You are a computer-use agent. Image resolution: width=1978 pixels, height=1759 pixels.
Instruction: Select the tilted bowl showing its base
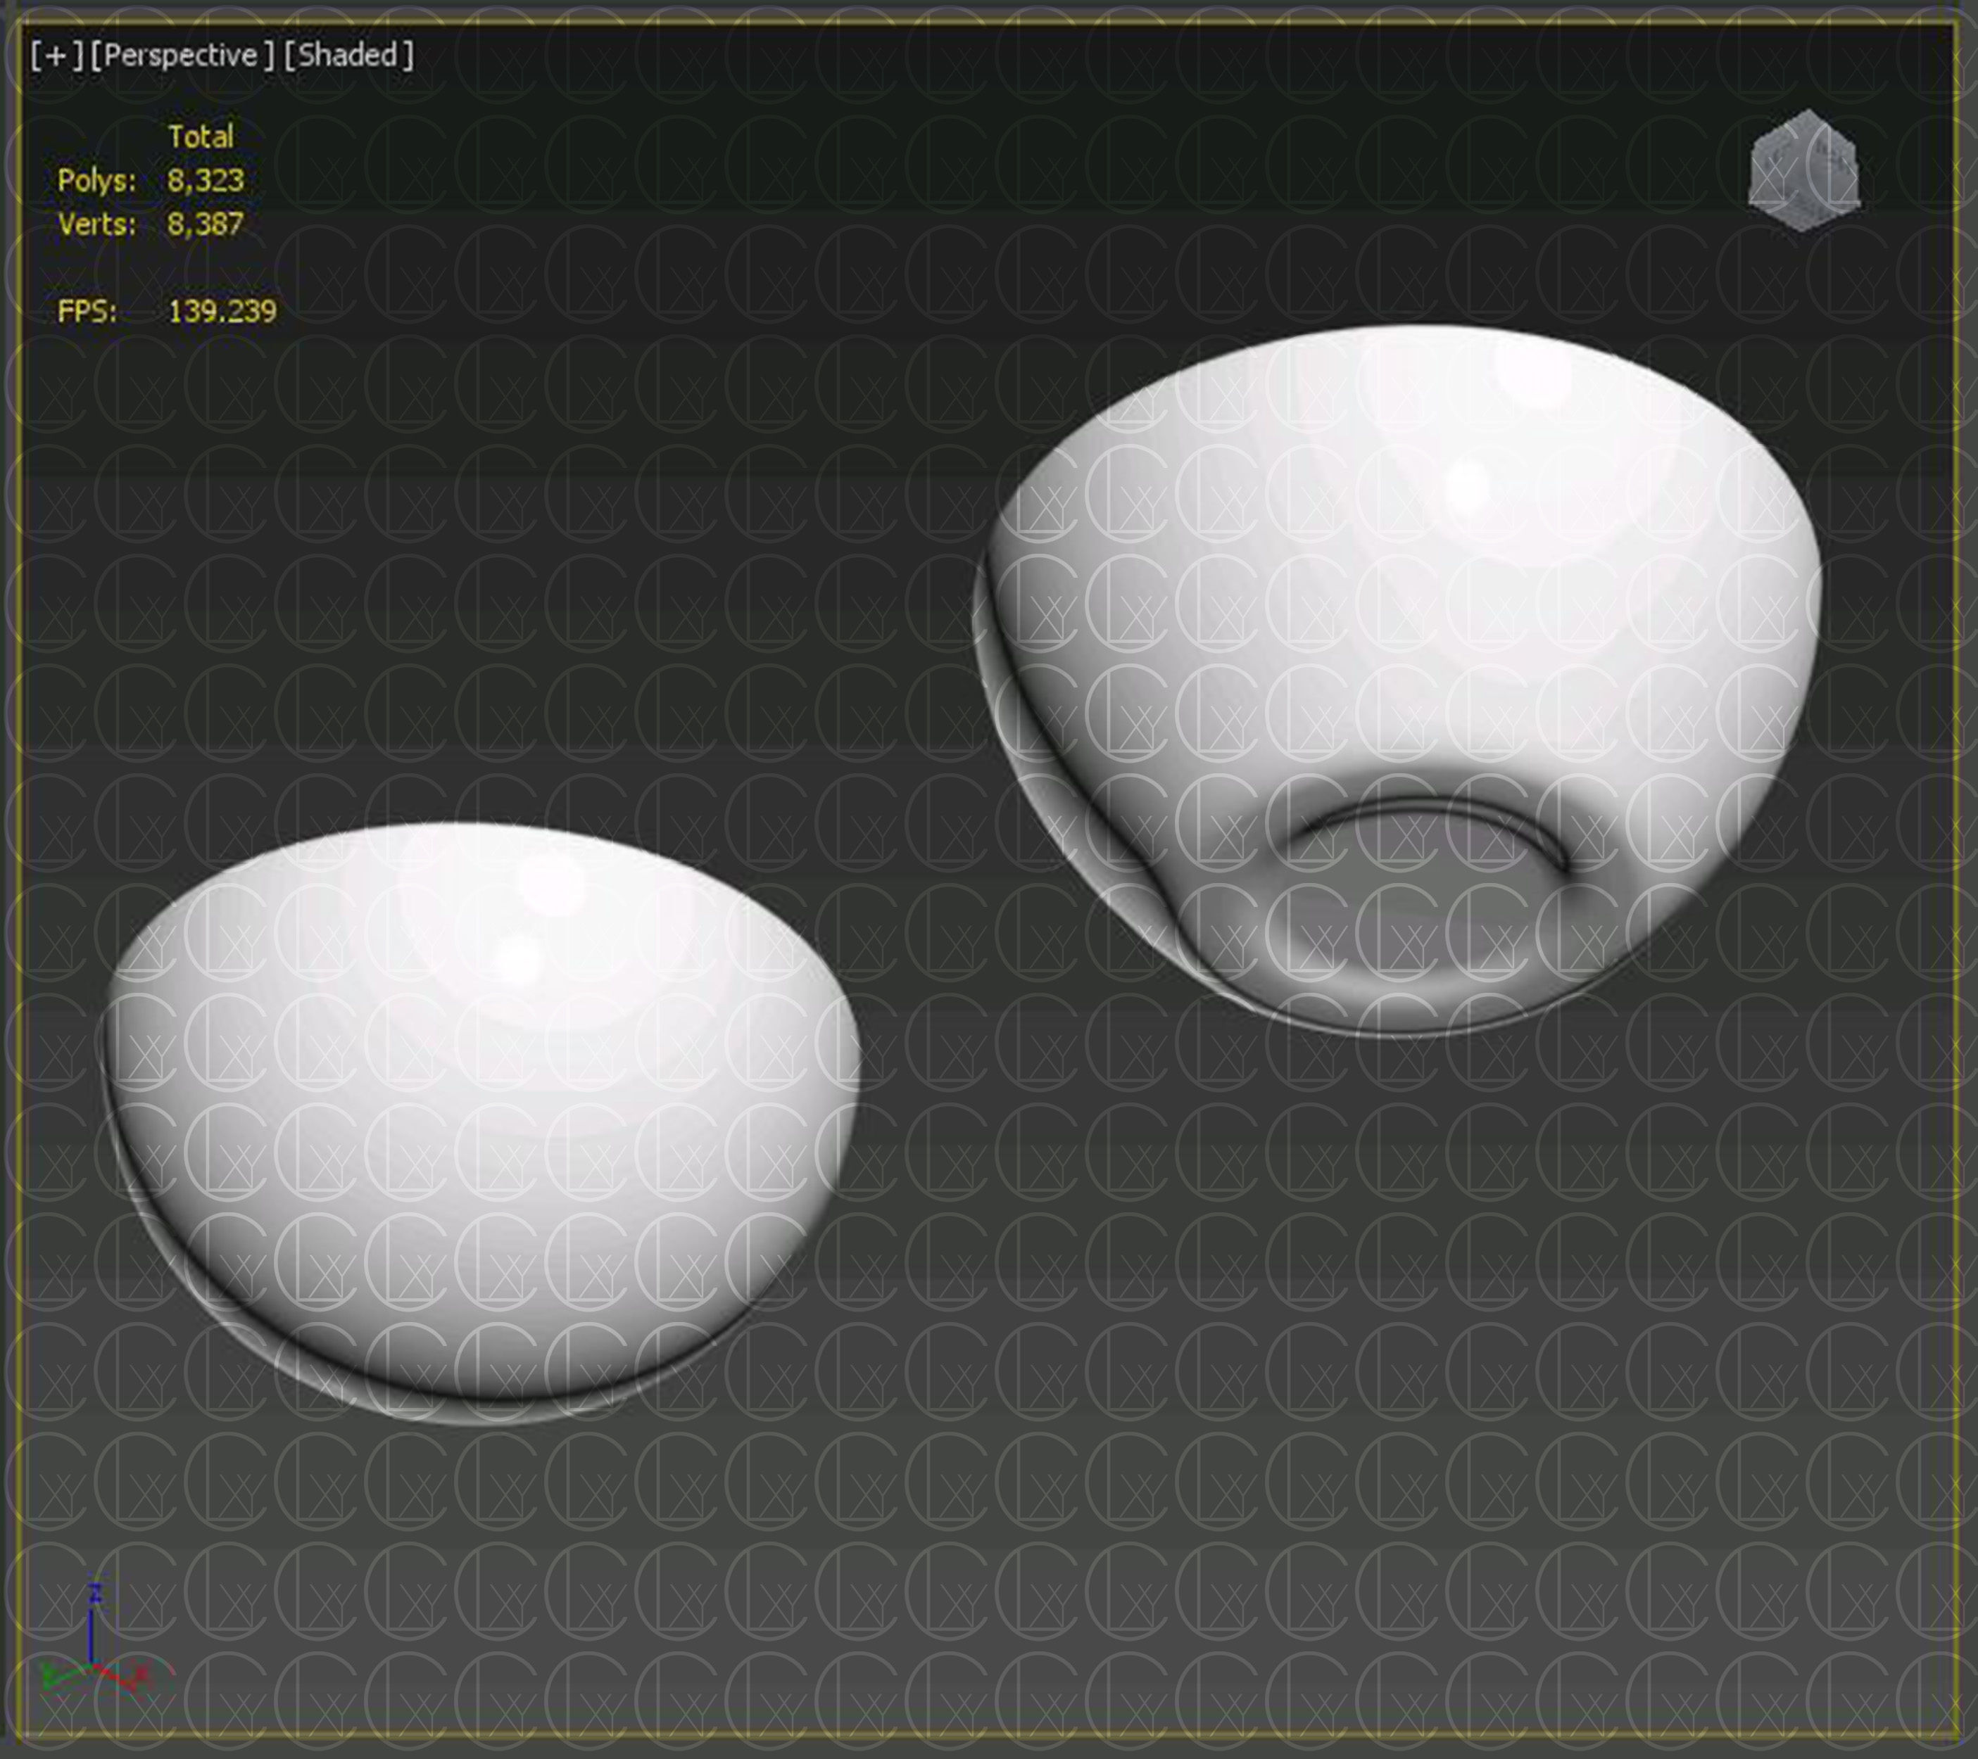tap(1397, 681)
